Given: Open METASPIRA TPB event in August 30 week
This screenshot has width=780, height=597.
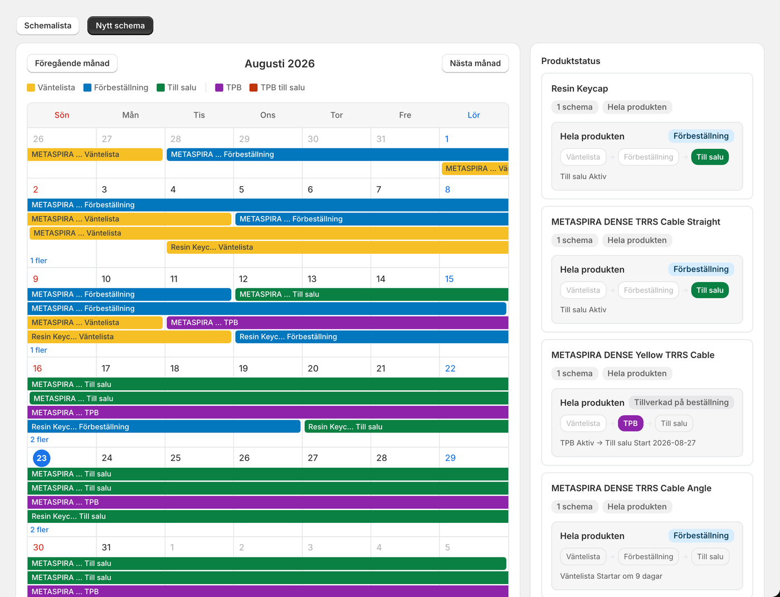Looking at the screenshot, I should (x=268, y=591).
